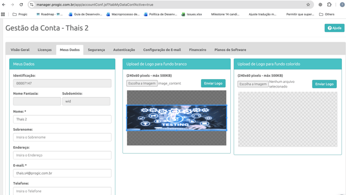Open the Milestone 14 candi... bookmark
Viewport: 346px width, 195px height.
[x=225, y=14]
